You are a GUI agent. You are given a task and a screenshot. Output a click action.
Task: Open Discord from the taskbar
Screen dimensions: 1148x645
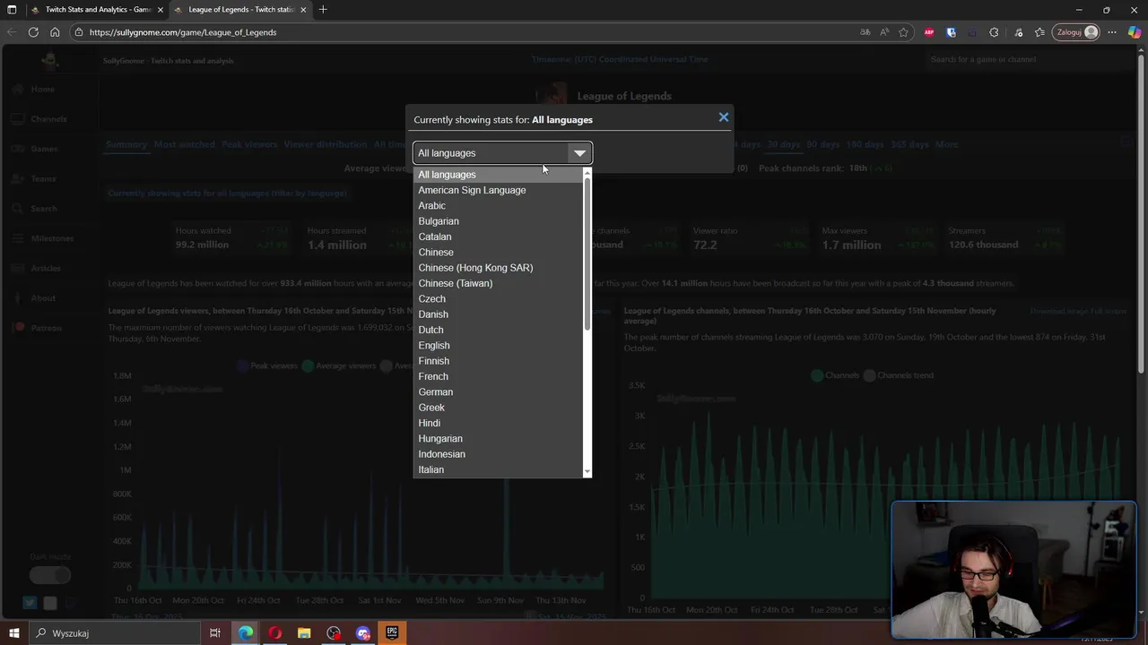363,633
